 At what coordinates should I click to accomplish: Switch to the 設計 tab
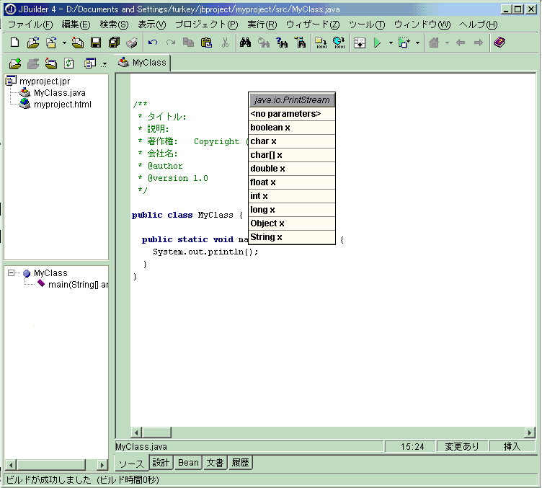pyautogui.click(x=160, y=463)
